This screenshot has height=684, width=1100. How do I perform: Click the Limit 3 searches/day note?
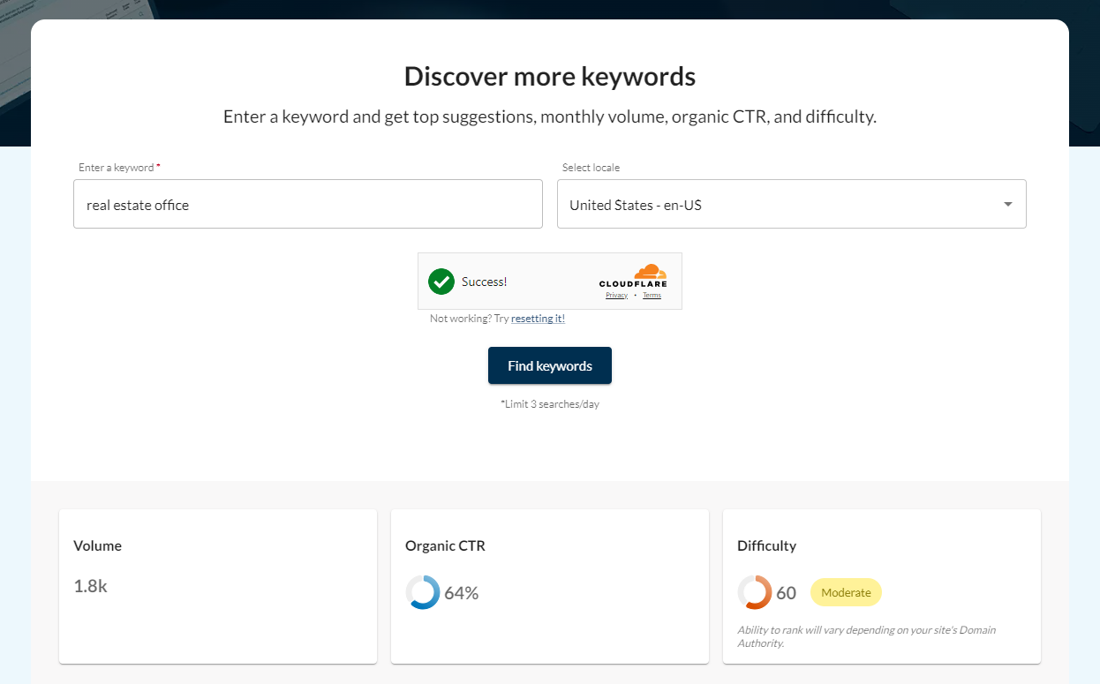click(550, 404)
